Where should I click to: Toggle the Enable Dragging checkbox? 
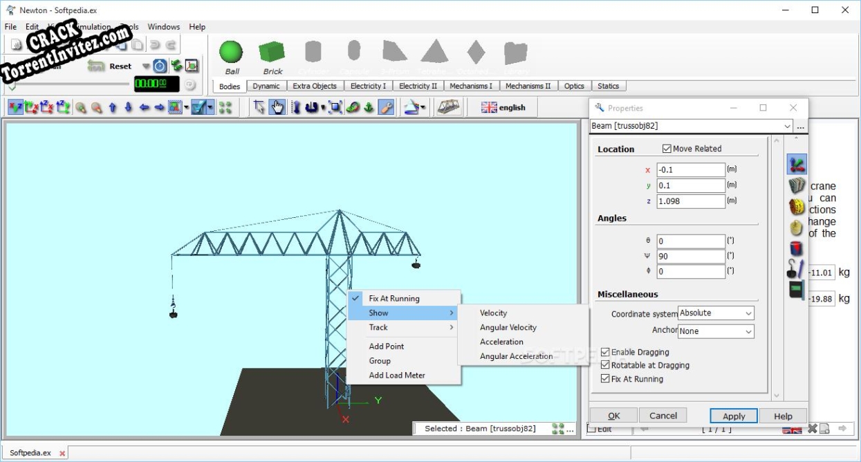coord(606,352)
